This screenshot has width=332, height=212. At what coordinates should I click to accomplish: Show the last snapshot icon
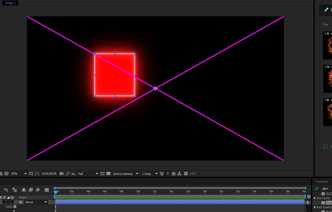click(67, 174)
